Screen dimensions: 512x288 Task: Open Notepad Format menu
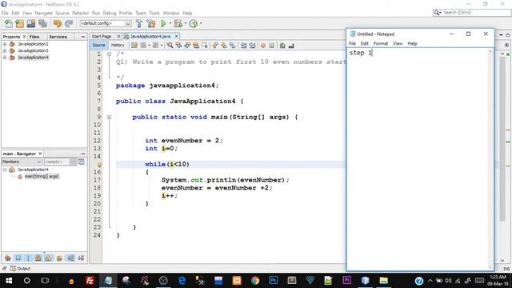coord(381,43)
